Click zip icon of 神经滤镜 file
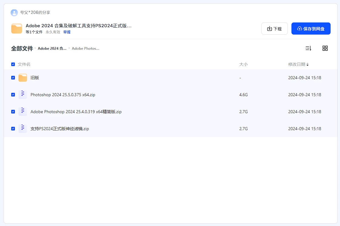The width and height of the screenshot is (340, 226). tap(23, 129)
